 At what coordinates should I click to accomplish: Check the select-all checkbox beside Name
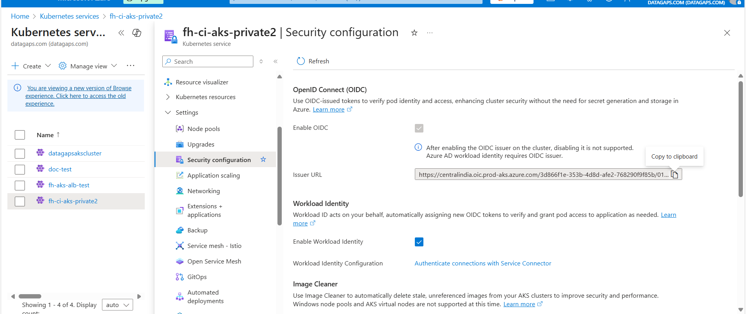click(20, 135)
